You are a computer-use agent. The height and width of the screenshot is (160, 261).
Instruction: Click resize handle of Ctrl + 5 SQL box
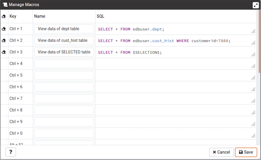[x=253, y=78]
